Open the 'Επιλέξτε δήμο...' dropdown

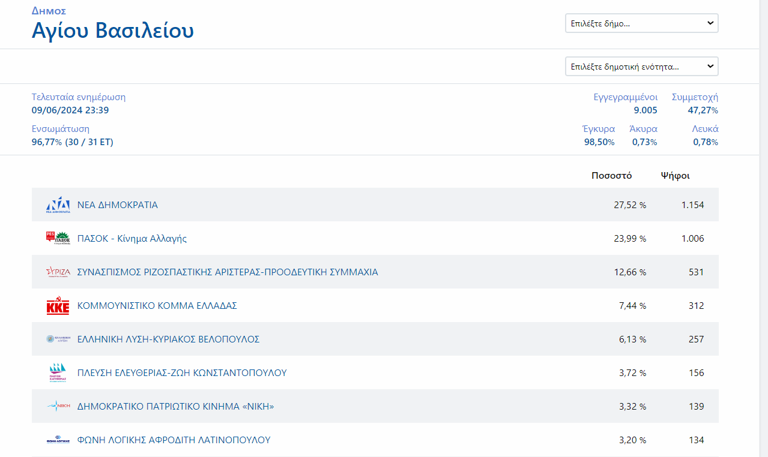click(641, 23)
